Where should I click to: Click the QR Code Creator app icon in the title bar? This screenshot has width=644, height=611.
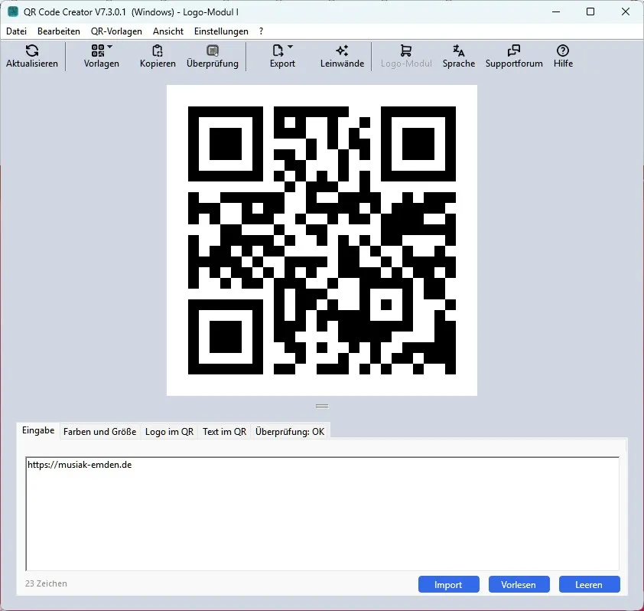(x=13, y=11)
